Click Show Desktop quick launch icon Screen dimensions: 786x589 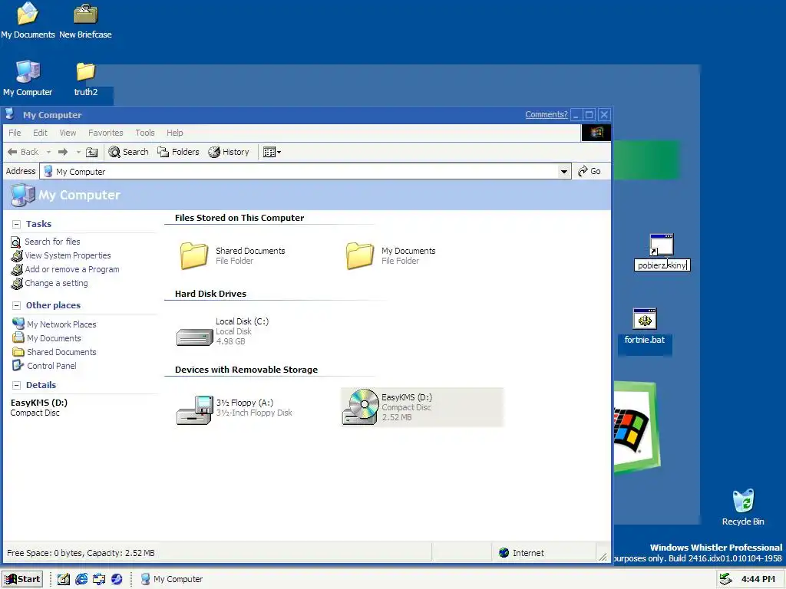point(63,579)
